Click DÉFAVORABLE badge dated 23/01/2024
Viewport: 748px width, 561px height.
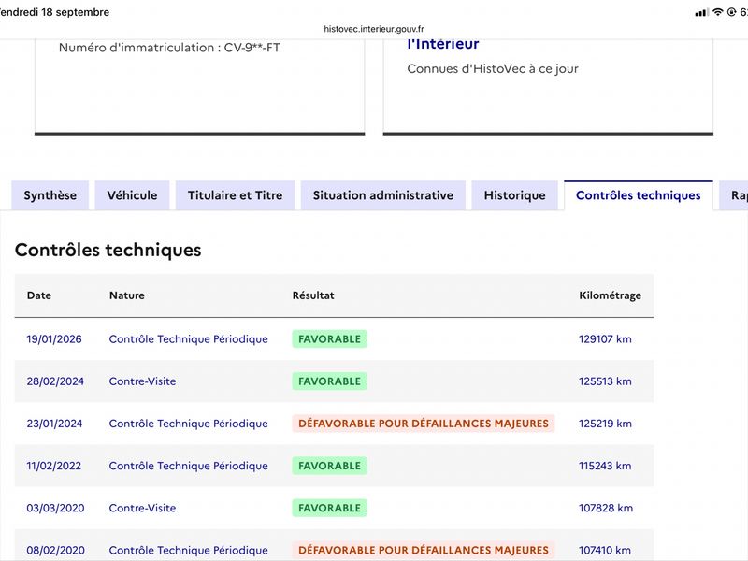[x=424, y=424]
